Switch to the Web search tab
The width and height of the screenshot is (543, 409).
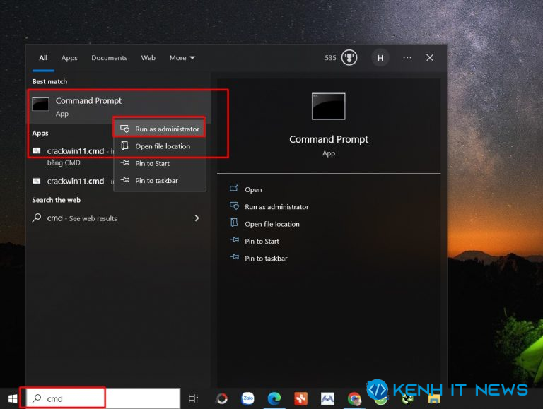click(x=148, y=58)
